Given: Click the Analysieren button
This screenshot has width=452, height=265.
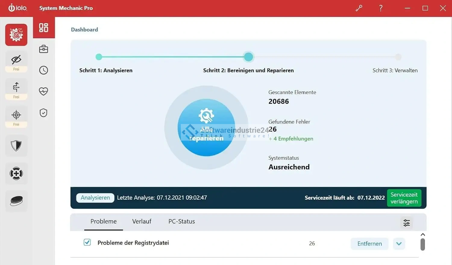Looking at the screenshot, I should 95,198.
